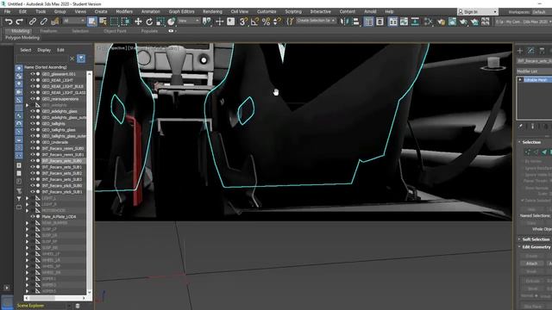Toggle visibility of INT_Recaro_seats_SUB0
This screenshot has width=552, height=310.
pyautogui.click(x=33, y=161)
